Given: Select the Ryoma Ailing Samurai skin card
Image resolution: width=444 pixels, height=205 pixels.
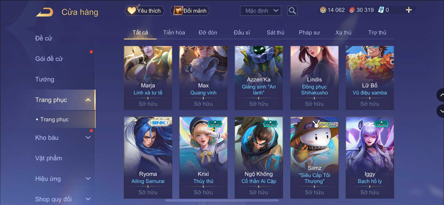Looking at the screenshot, I should click(148, 157).
